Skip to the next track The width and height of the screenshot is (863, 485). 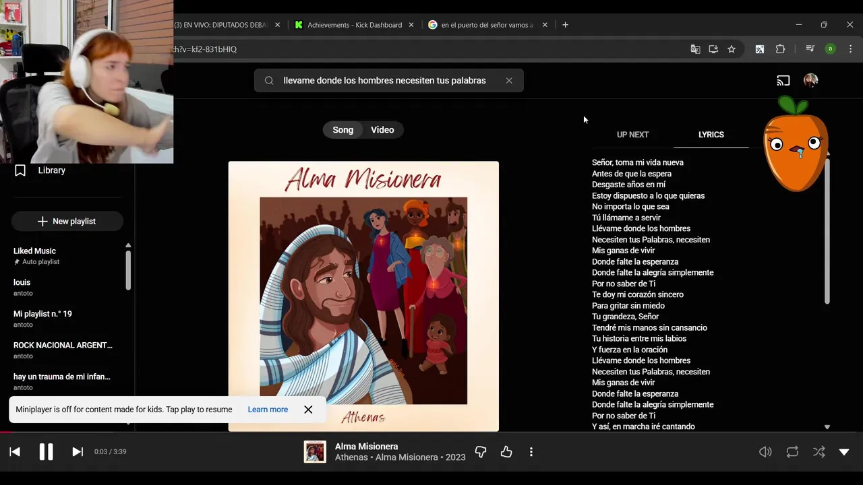78,452
